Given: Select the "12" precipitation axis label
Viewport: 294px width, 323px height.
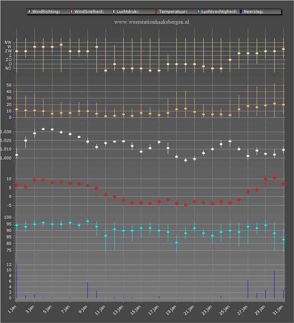Looking at the screenshot, I should (x=9, y=265).
